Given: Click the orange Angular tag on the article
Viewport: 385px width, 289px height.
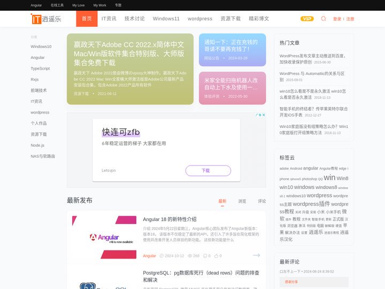Looking at the screenshot, I should (149, 256).
